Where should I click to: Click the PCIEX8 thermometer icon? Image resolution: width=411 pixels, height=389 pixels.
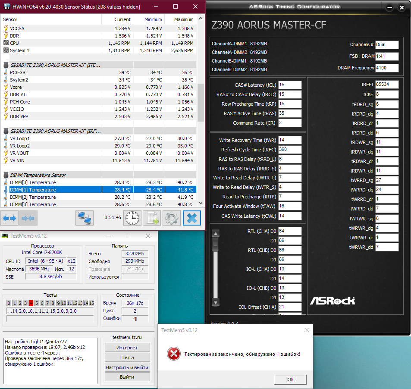pos(6,72)
